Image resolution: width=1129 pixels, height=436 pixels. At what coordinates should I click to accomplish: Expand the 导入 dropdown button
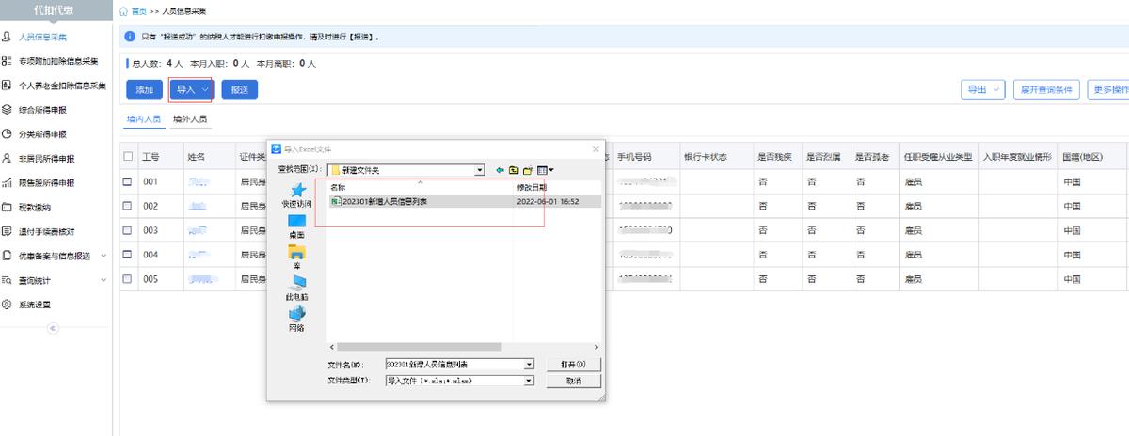[x=191, y=89]
